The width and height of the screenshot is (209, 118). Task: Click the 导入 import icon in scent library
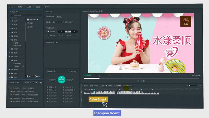pyautogui.click(x=30, y=76)
